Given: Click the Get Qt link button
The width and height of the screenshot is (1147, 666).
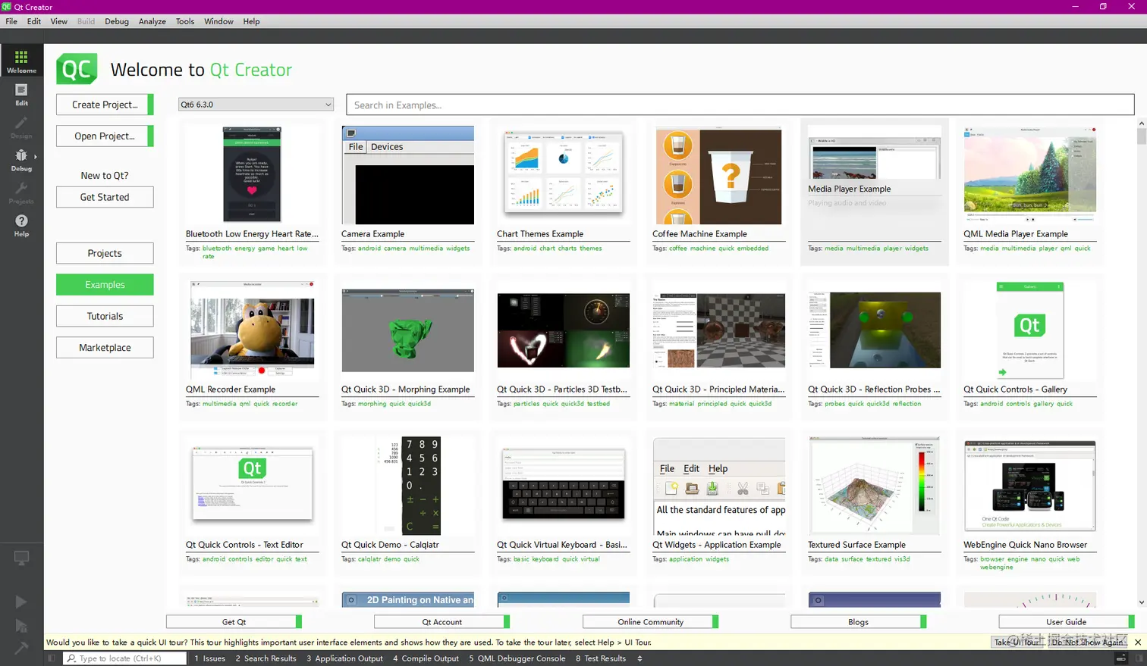Looking at the screenshot, I should (x=234, y=622).
